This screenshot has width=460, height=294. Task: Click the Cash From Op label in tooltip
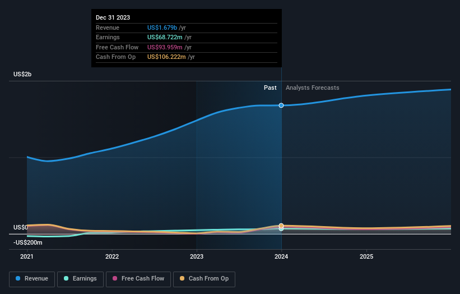pyautogui.click(x=116, y=57)
